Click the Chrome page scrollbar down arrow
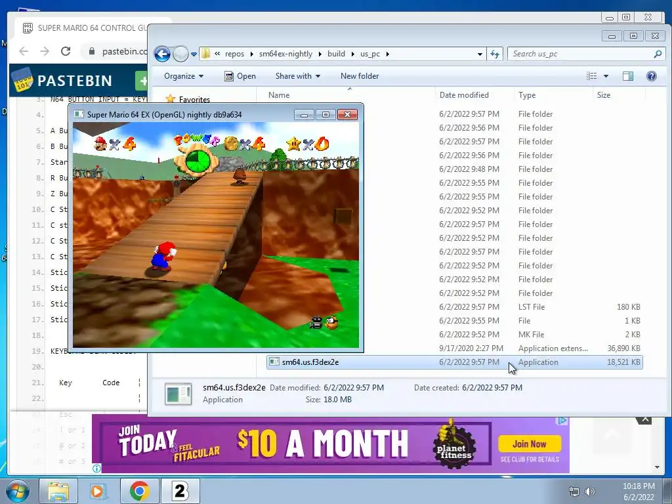 click(x=657, y=467)
